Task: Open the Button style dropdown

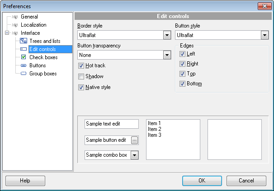Action: tap(265, 35)
